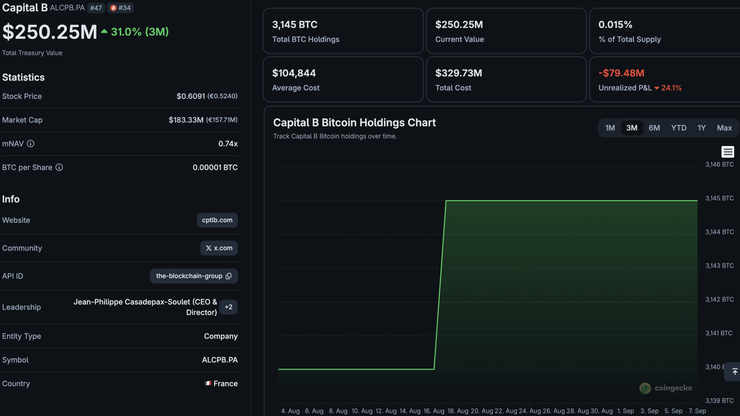Click the 24.1% unrealized loss percentage
The width and height of the screenshot is (740, 416).
point(671,88)
